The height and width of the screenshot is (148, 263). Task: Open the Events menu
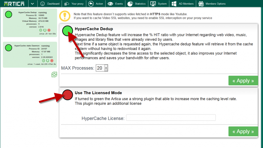[x=115, y=4]
